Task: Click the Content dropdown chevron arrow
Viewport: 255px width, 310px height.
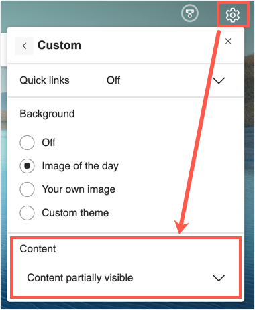Action: 219,278
